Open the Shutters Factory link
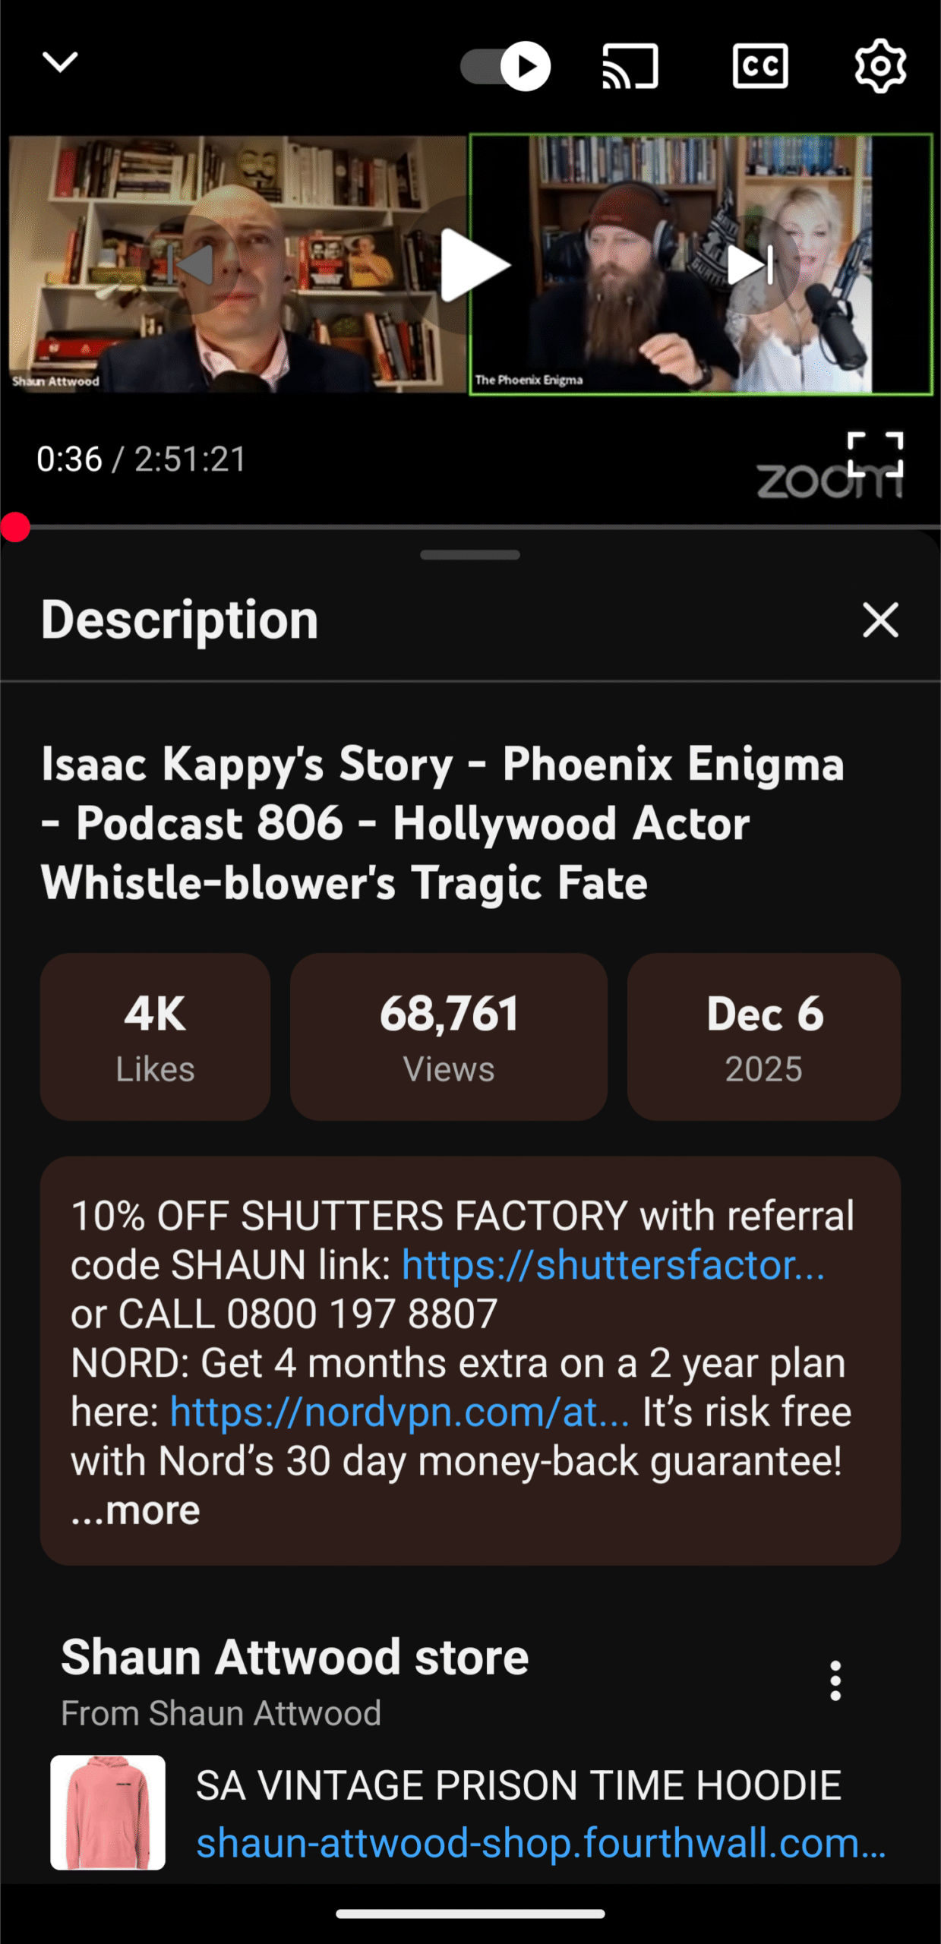941x1944 pixels. coord(612,1265)
